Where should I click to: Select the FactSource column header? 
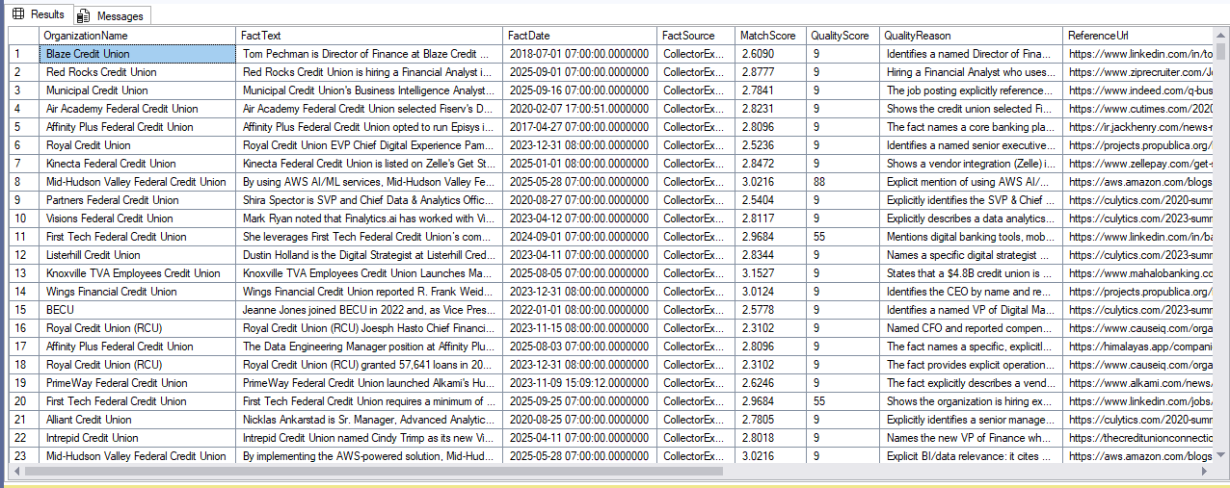(x=696, y=36)
